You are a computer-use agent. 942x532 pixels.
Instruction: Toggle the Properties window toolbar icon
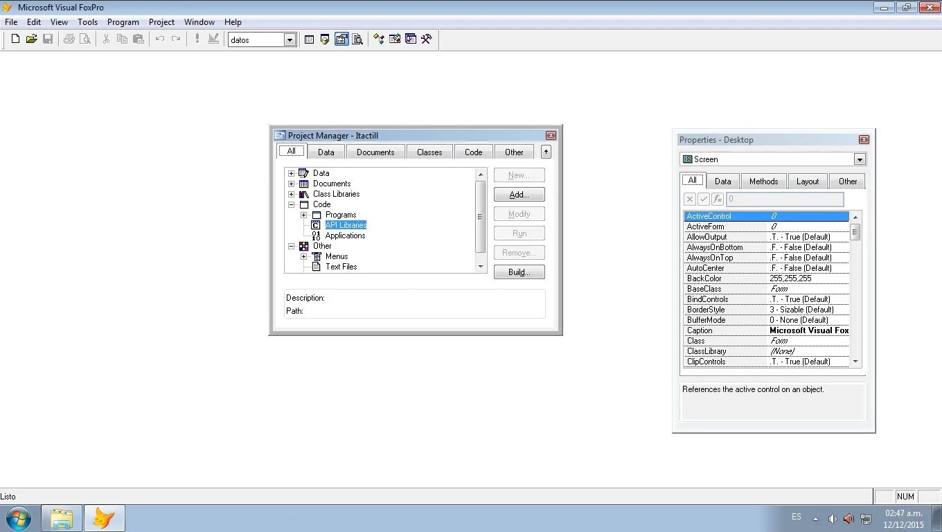pos(341,39)
